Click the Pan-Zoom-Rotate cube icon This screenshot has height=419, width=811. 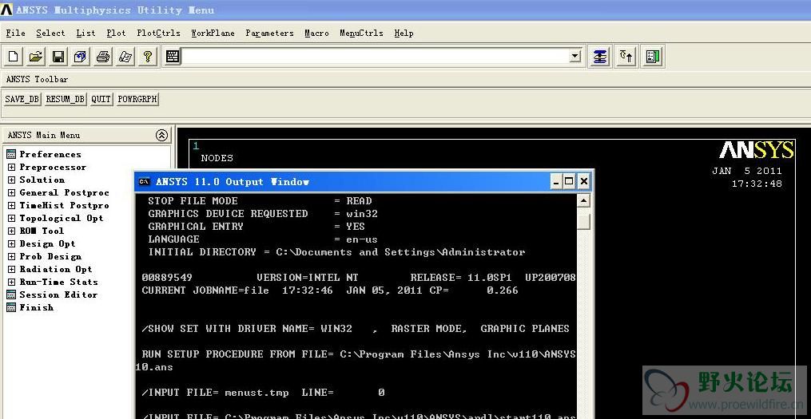click(x=80, y=57)
